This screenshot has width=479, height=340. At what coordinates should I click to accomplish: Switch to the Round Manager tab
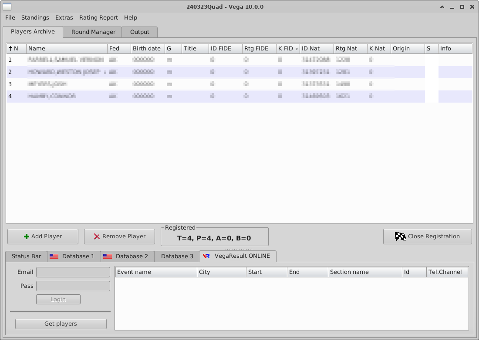(x=93, y=32)
